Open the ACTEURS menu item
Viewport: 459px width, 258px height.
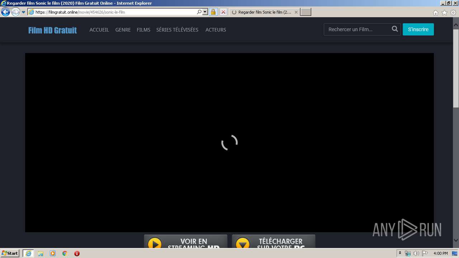pyautogui.click(x=216, y=30)
